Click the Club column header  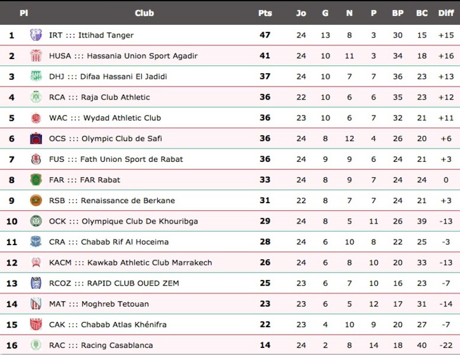[144, 13]
